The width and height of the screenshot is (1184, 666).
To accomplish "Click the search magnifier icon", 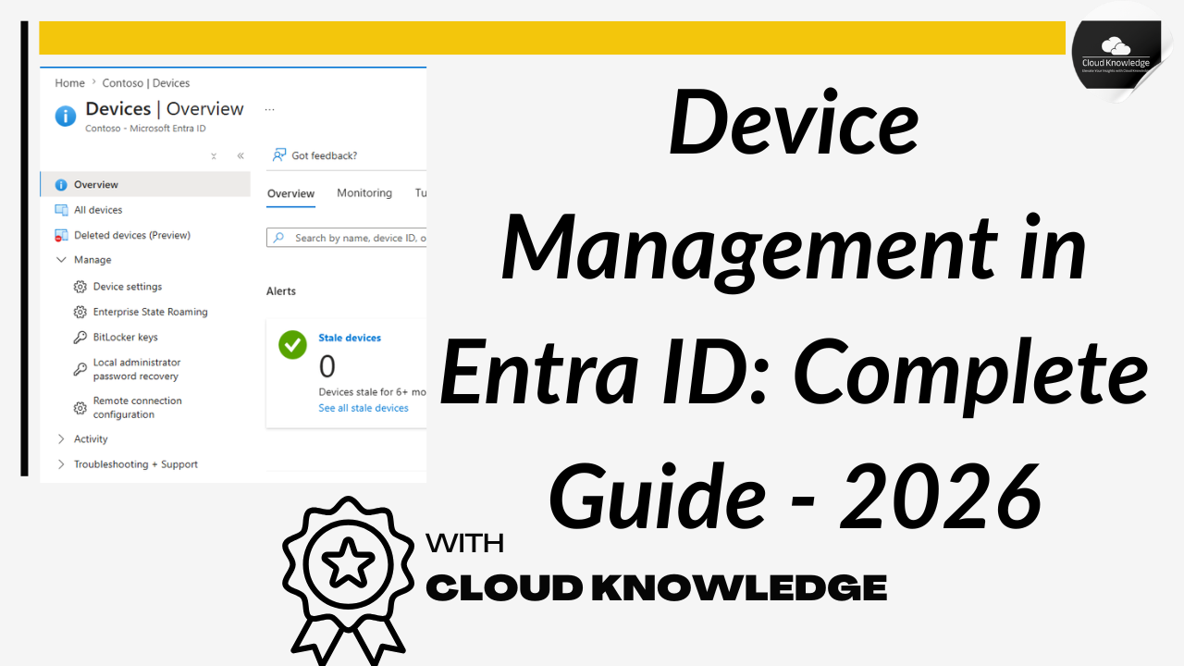I will point(279,238).
